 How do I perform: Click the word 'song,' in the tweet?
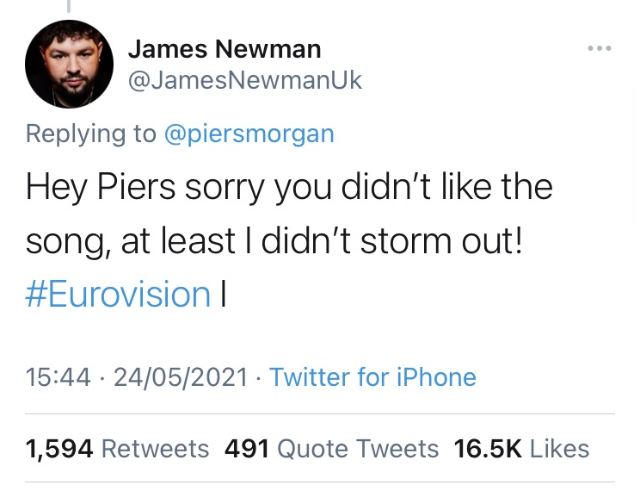[x=68, y=242]
